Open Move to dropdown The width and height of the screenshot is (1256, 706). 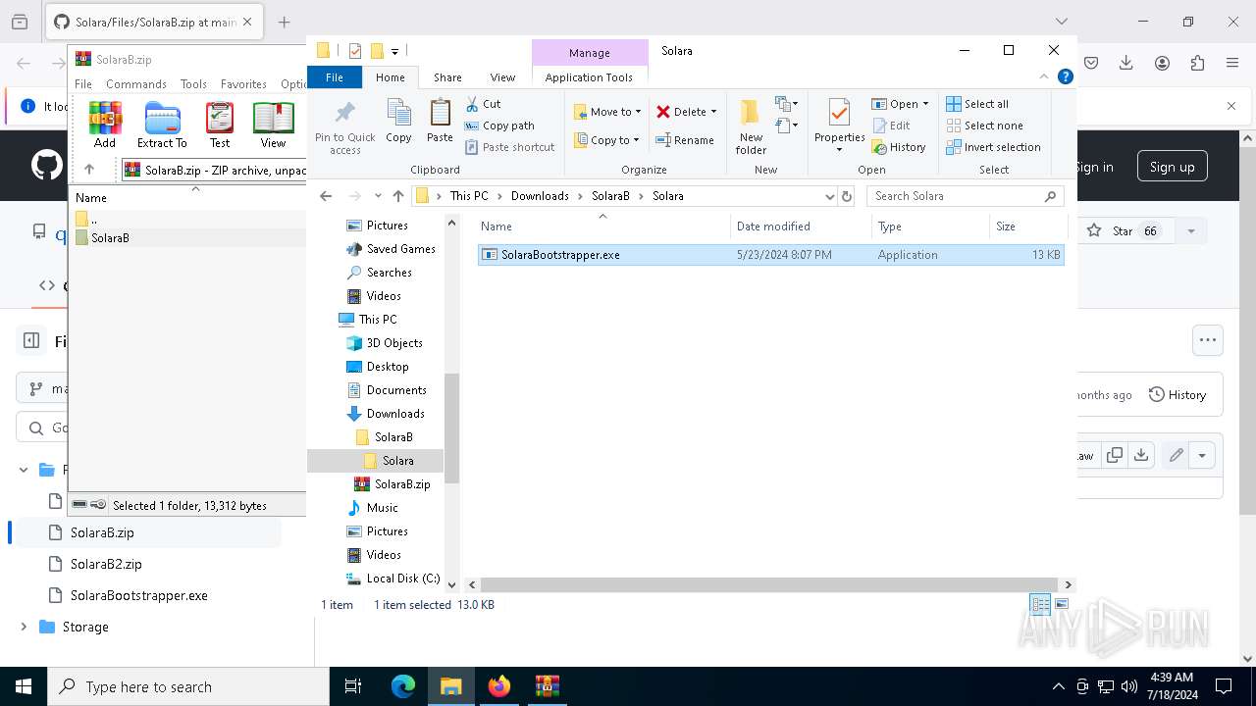607,112
